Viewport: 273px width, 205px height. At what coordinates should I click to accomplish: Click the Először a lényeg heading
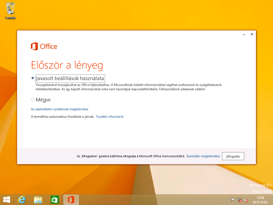coord(67,65)
